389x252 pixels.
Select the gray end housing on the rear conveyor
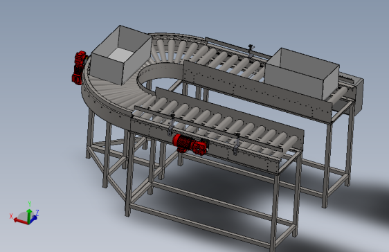359,96
